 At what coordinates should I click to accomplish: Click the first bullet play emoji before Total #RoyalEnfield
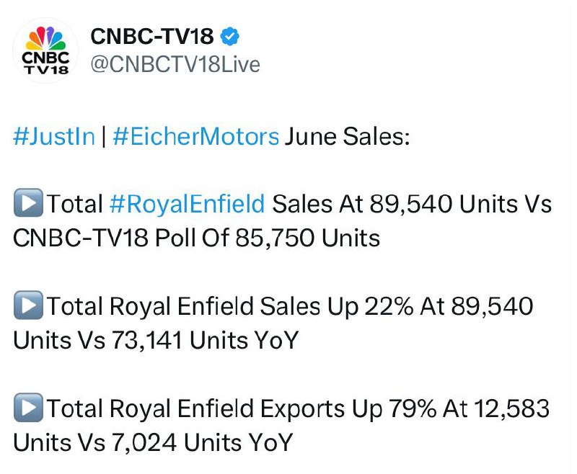coord(28,202)
